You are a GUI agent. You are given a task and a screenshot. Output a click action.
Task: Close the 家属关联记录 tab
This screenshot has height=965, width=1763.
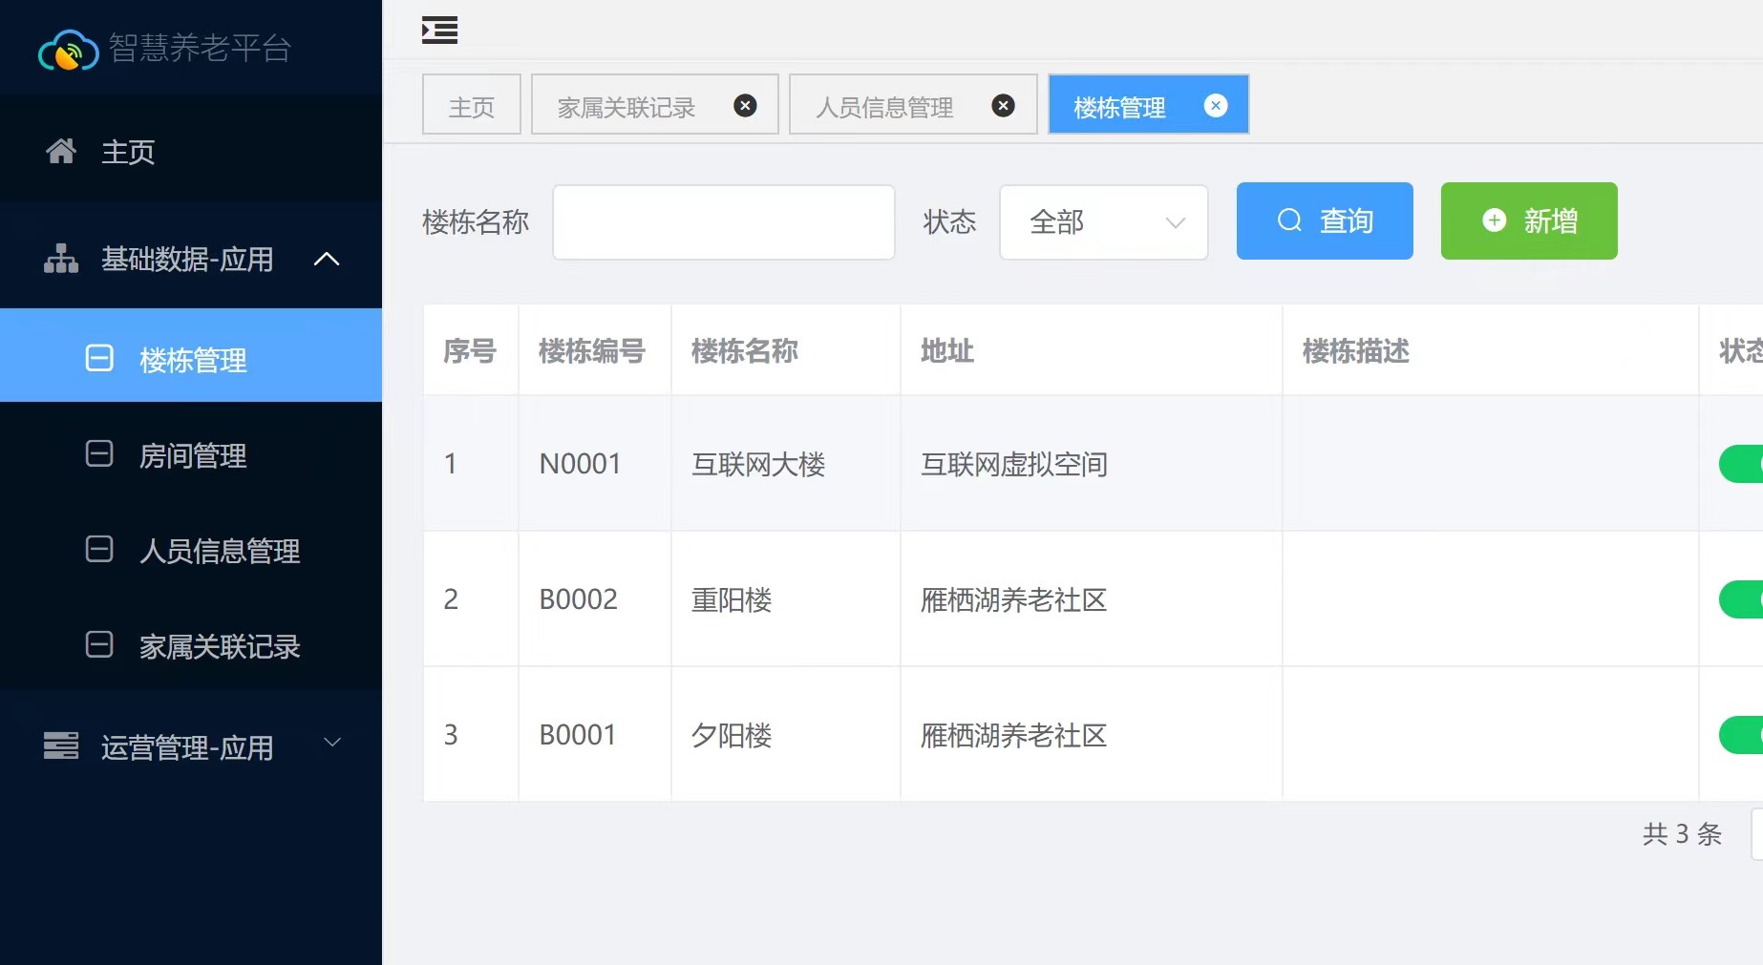pos(745,106)
